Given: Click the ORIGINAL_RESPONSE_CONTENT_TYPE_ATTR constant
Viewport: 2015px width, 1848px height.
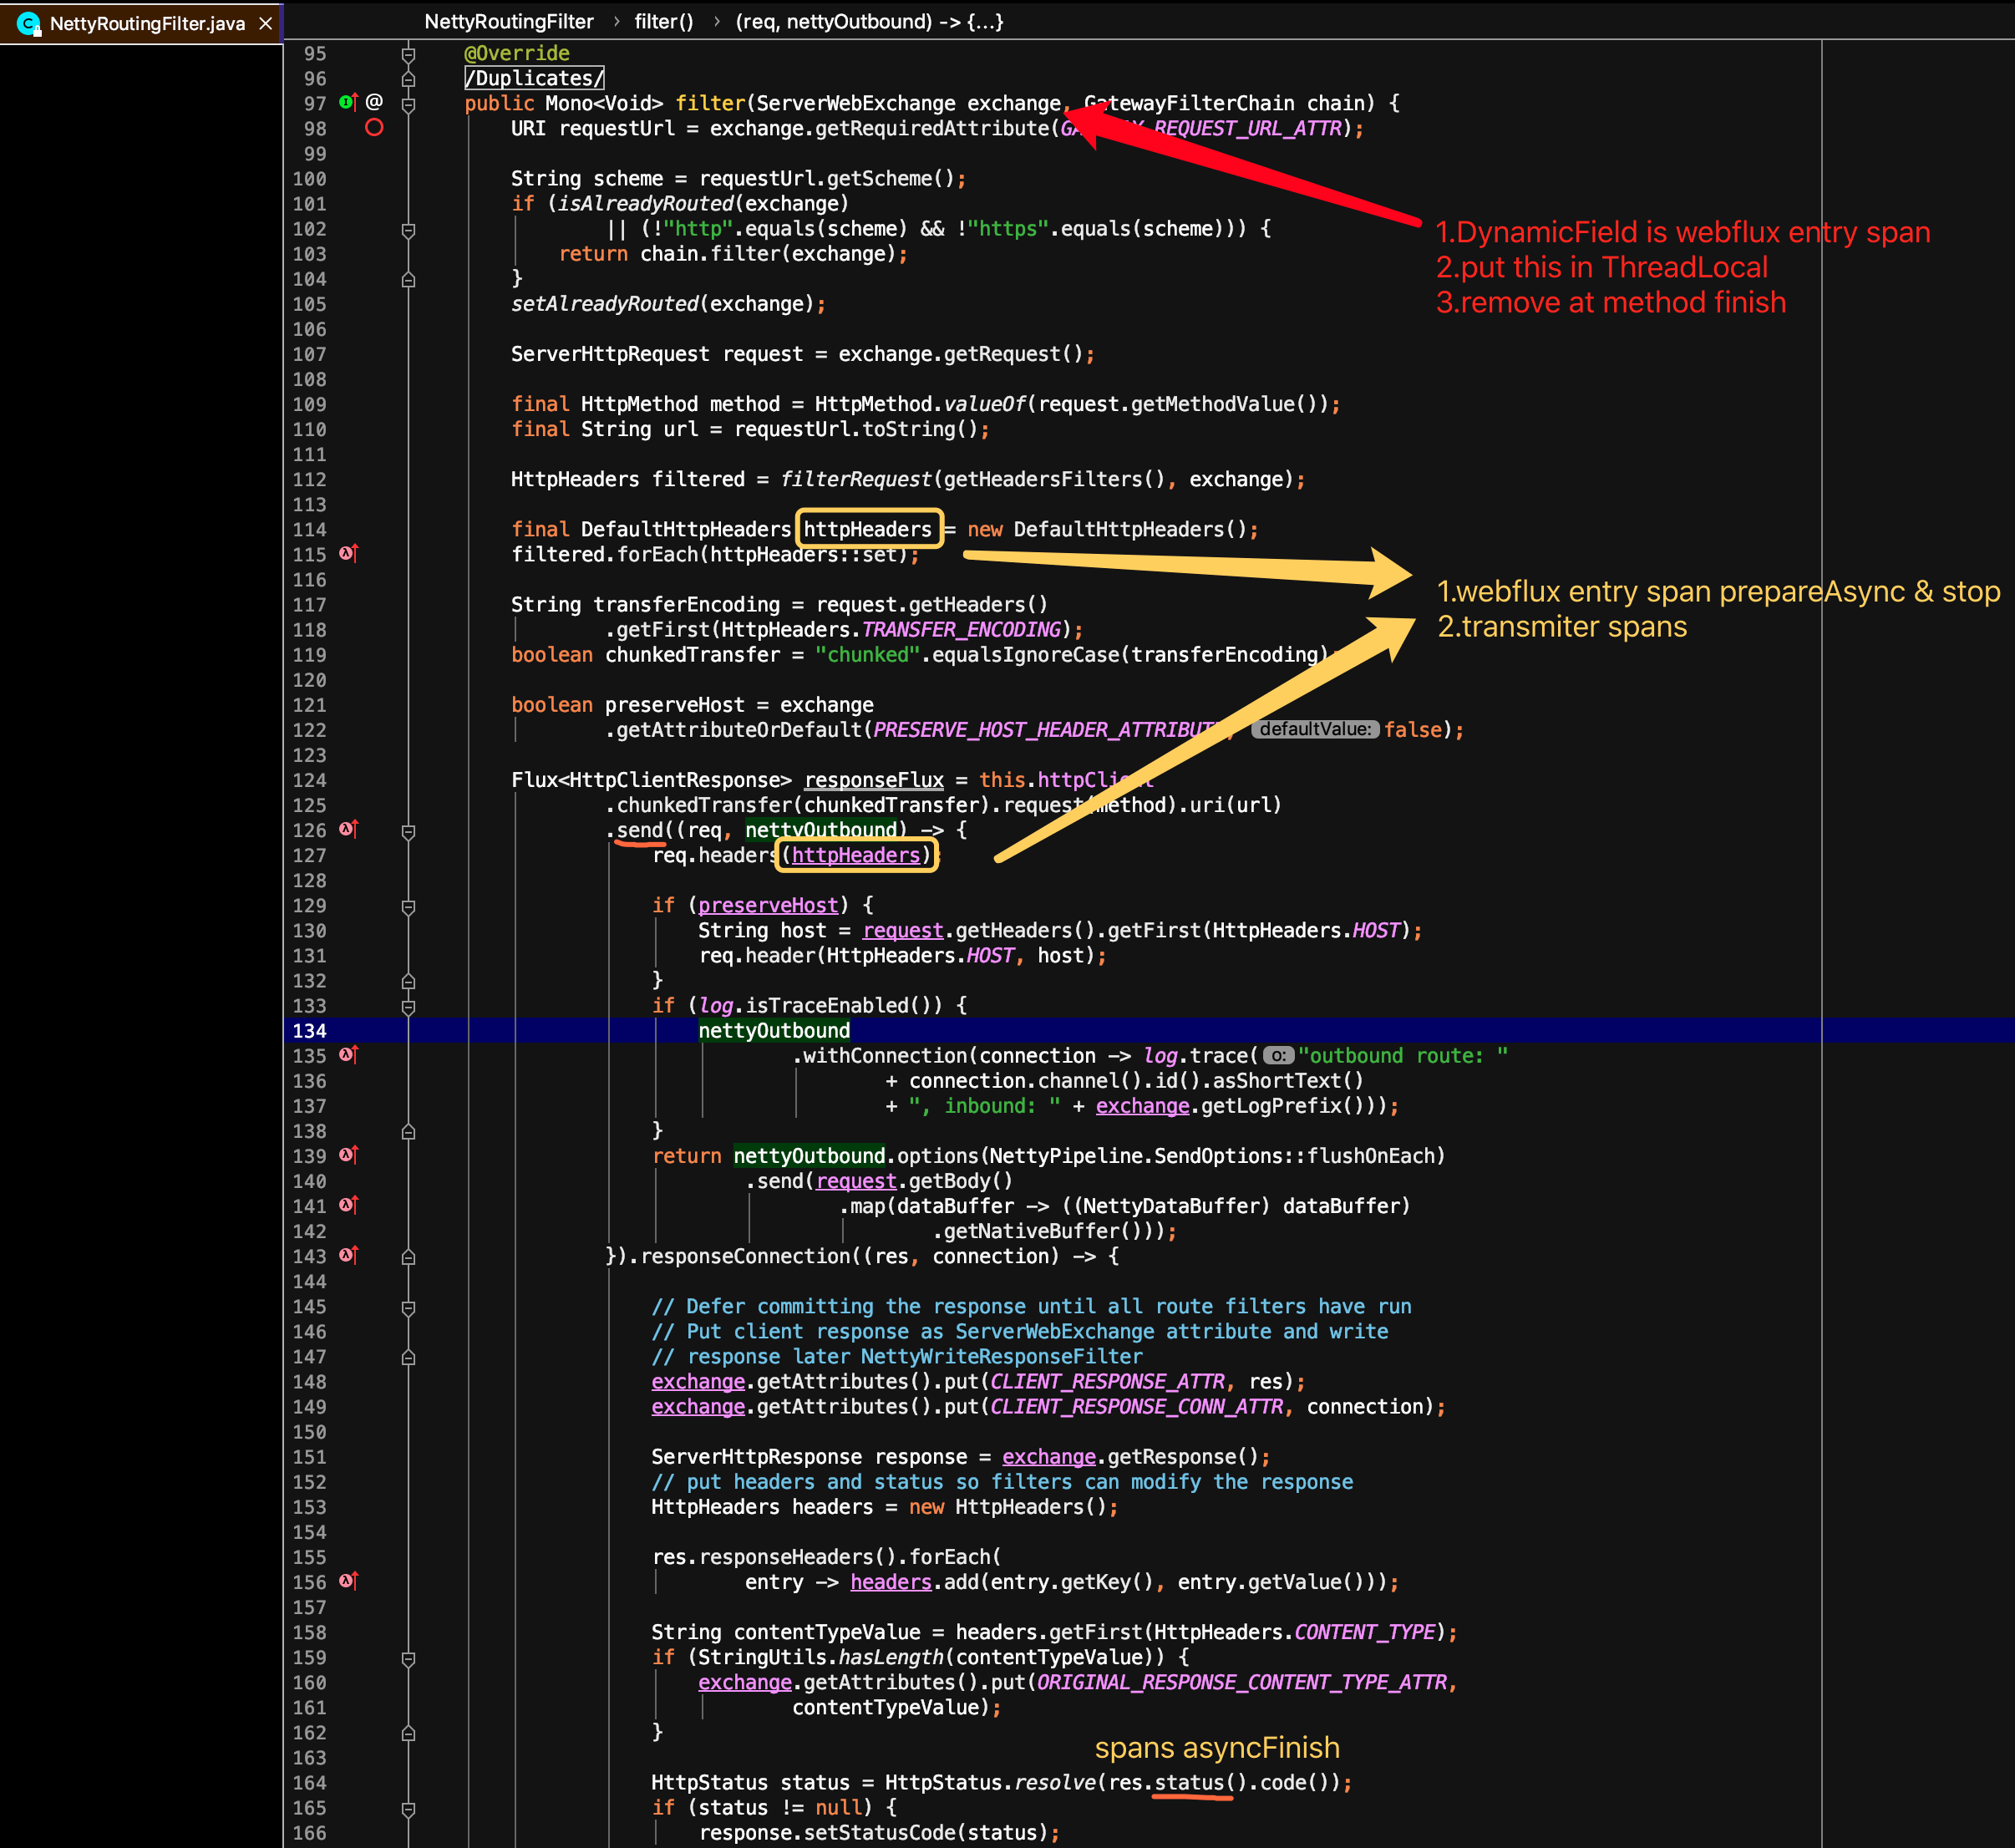Looking at the screenshot, I should tap(1242, 1682).
